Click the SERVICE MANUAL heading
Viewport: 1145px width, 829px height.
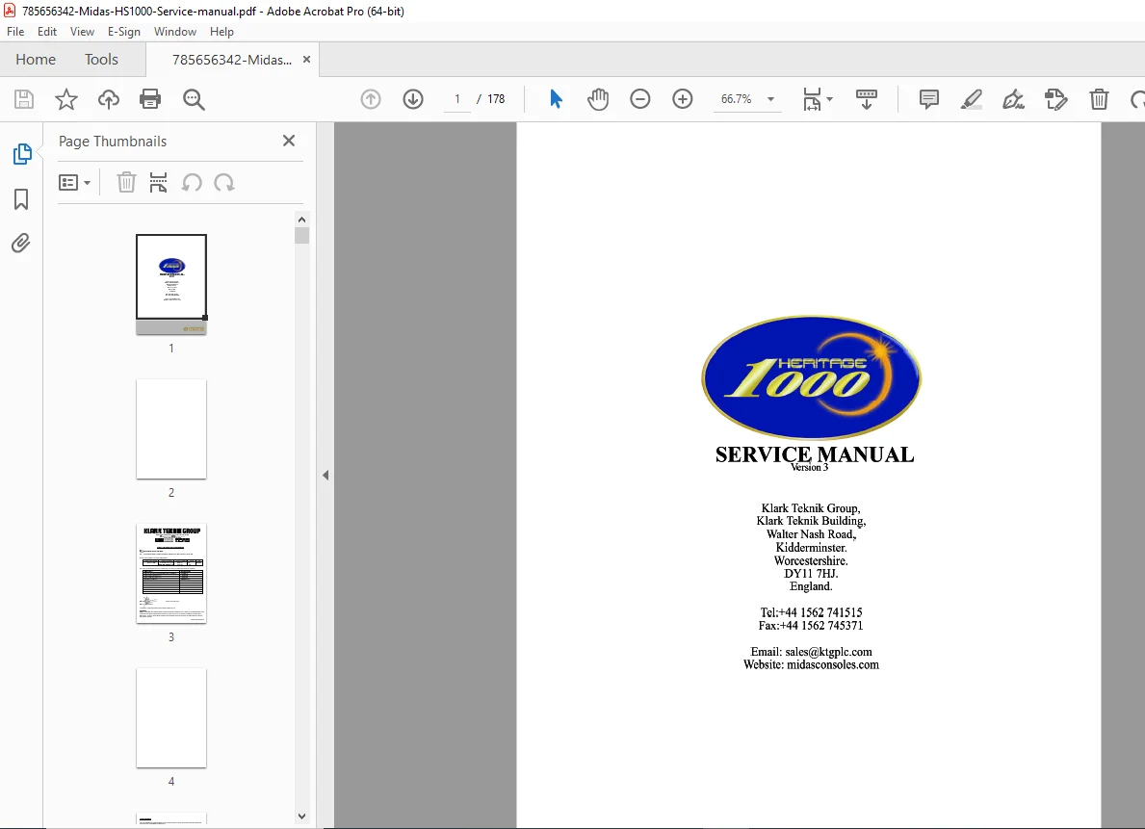pos(815,454)
